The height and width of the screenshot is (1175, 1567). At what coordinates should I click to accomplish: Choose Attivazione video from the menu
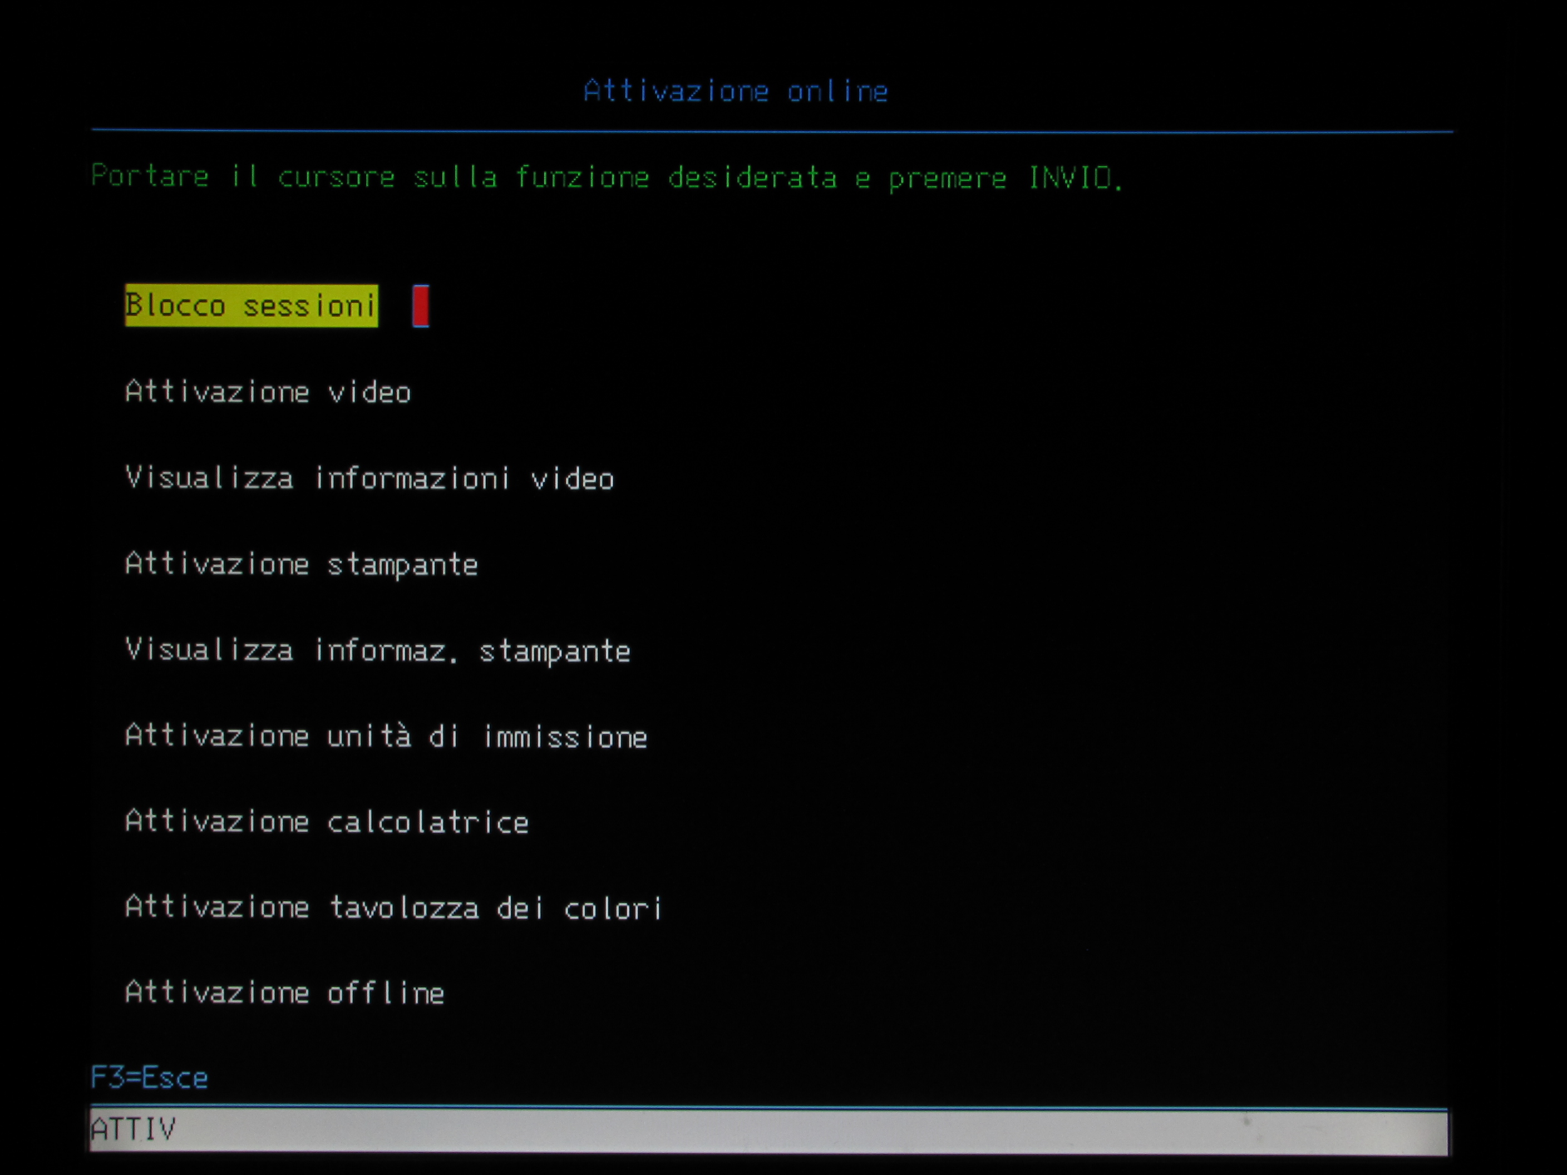coord(268,392)
